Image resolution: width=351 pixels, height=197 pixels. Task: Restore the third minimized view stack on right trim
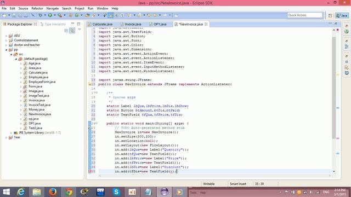point(347,56)
